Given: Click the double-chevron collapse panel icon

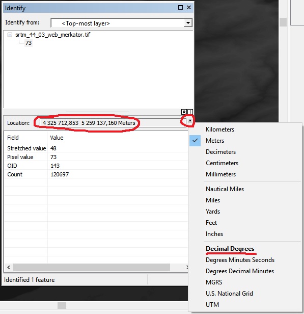Looking at the screenshot, I should [x=184, y=112].
